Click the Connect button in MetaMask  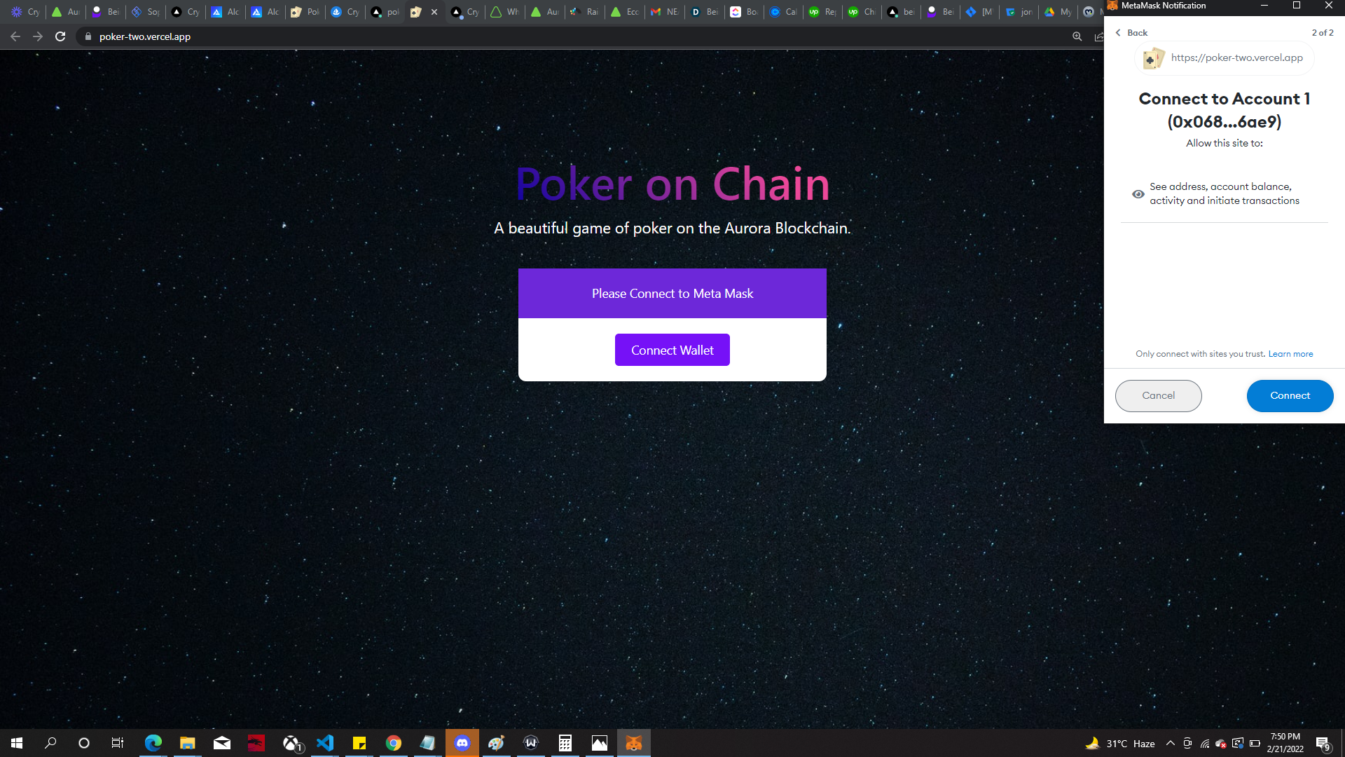coord(1290,395)
